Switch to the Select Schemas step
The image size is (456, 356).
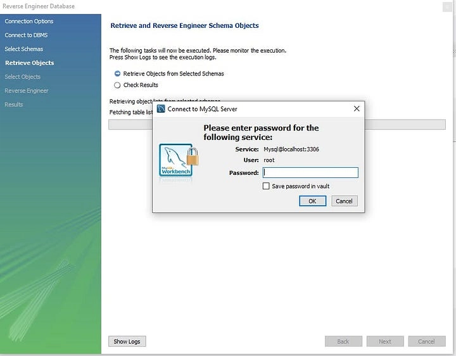pyautogui.click(x=24, y=49)
